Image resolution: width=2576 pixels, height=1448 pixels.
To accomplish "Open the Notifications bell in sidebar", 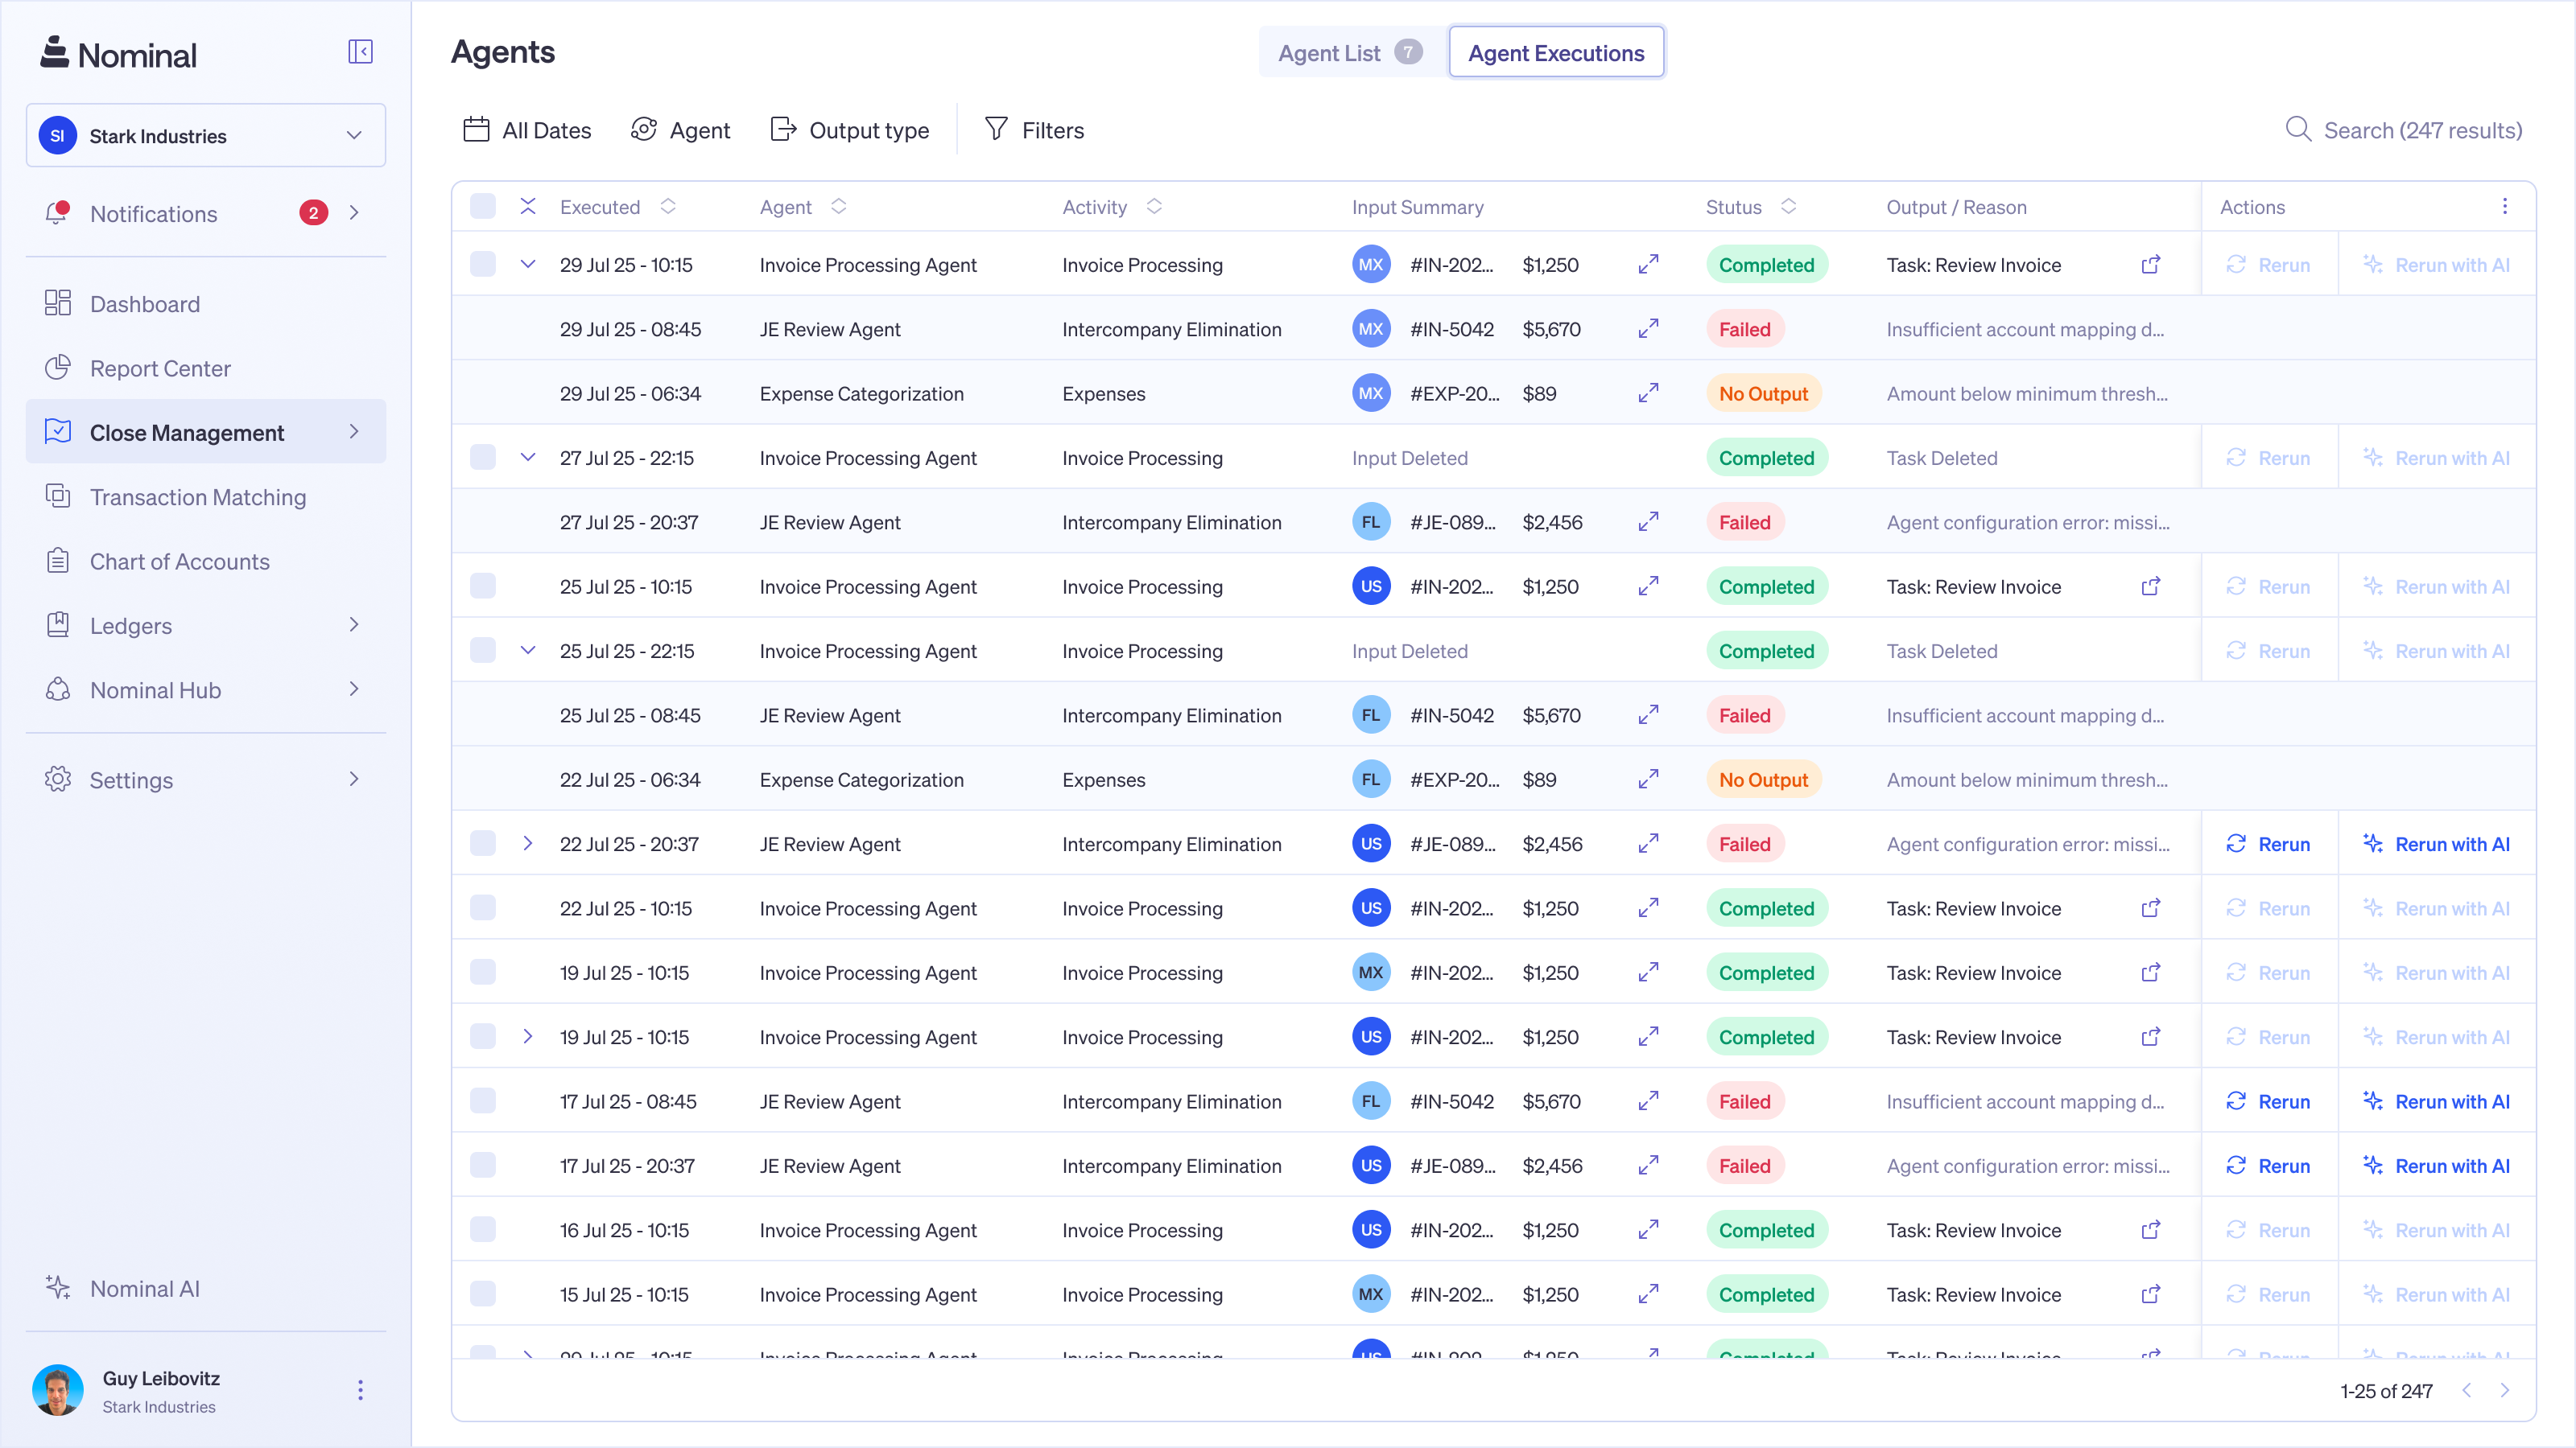I will 57,213.
